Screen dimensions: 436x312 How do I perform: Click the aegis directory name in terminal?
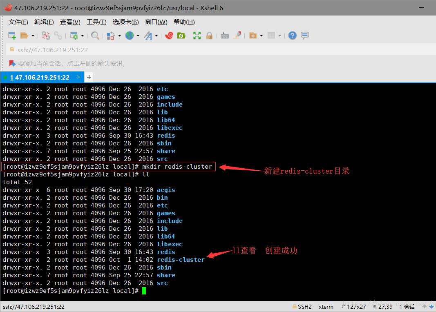point(166,190)
